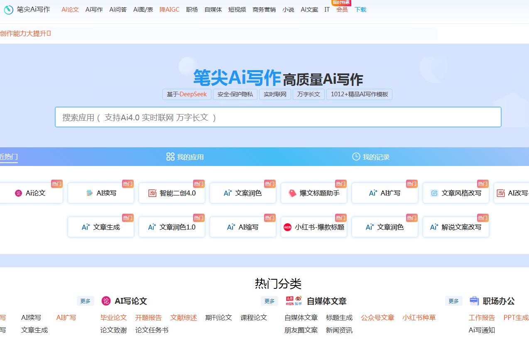Click the 1012+精品AI写作模板 tag
The height and width of the screenshot is (344, 529).
click(x=359, y=94)
